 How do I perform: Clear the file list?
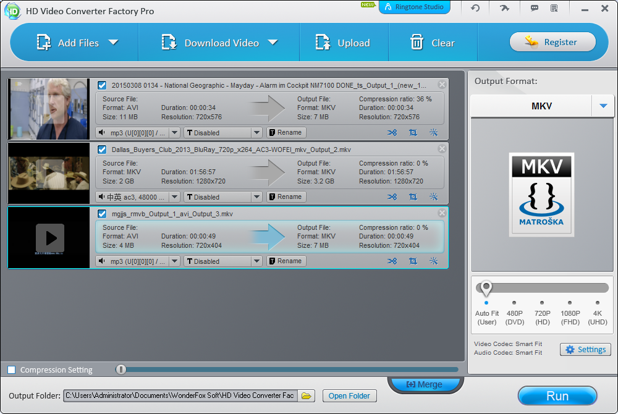(433, 43)
